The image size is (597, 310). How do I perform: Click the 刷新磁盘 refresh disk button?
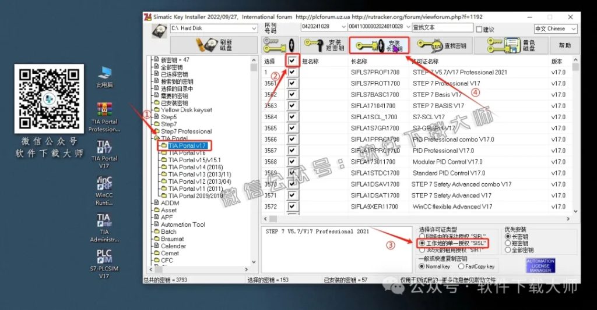coord(214,45)
